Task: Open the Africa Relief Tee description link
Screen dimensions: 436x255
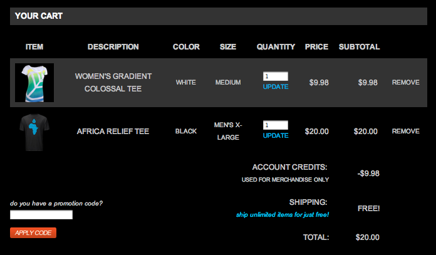Action: (113, 132)
